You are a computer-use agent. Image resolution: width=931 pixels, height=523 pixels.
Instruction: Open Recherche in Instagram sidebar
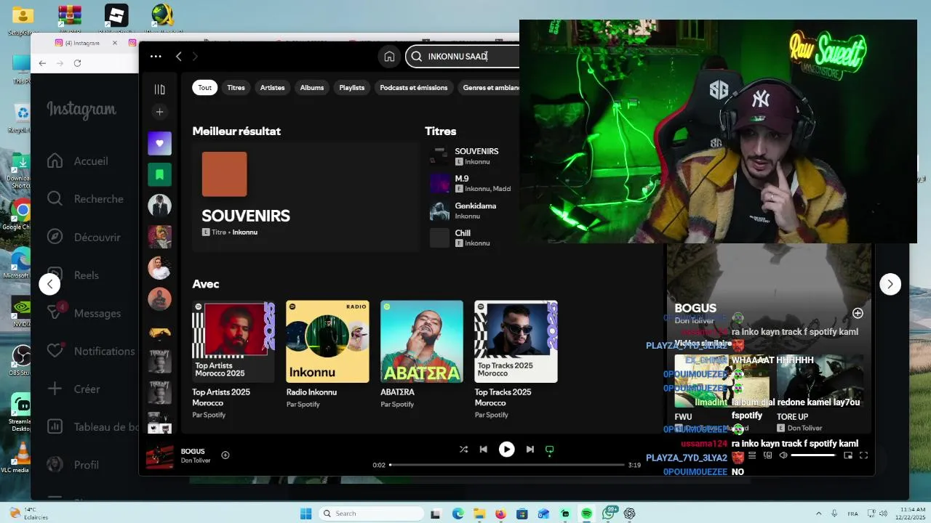coord(84,199)
